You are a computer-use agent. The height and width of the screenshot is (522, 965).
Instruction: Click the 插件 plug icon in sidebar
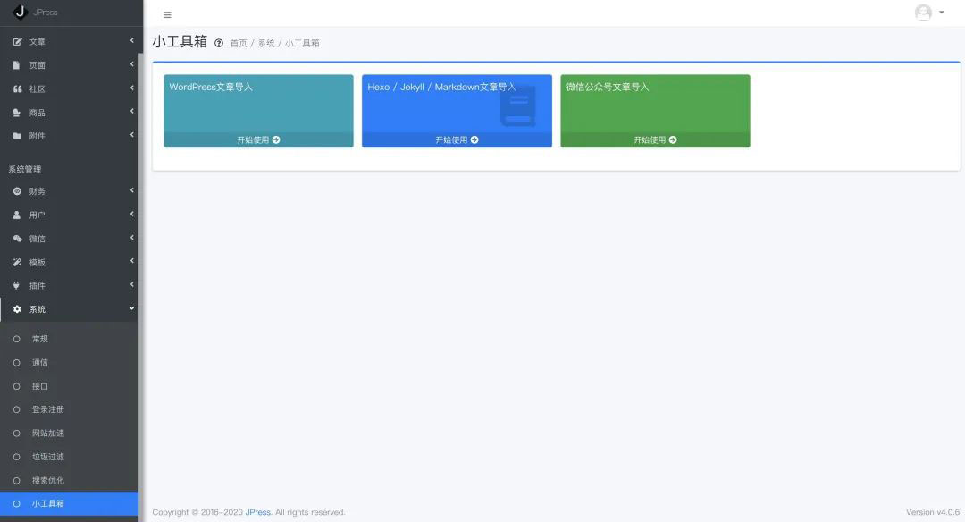pos(17,286)
